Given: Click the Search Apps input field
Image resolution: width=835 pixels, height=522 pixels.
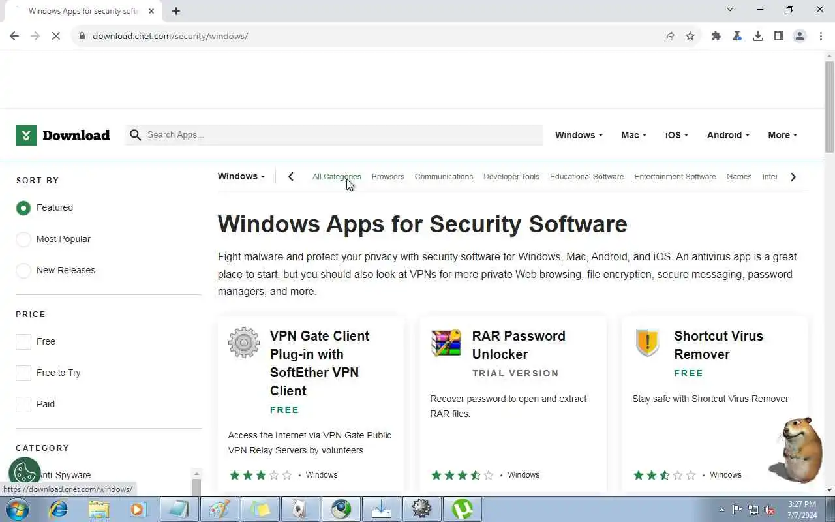Looking at the screenshot, I should point(334,135).
